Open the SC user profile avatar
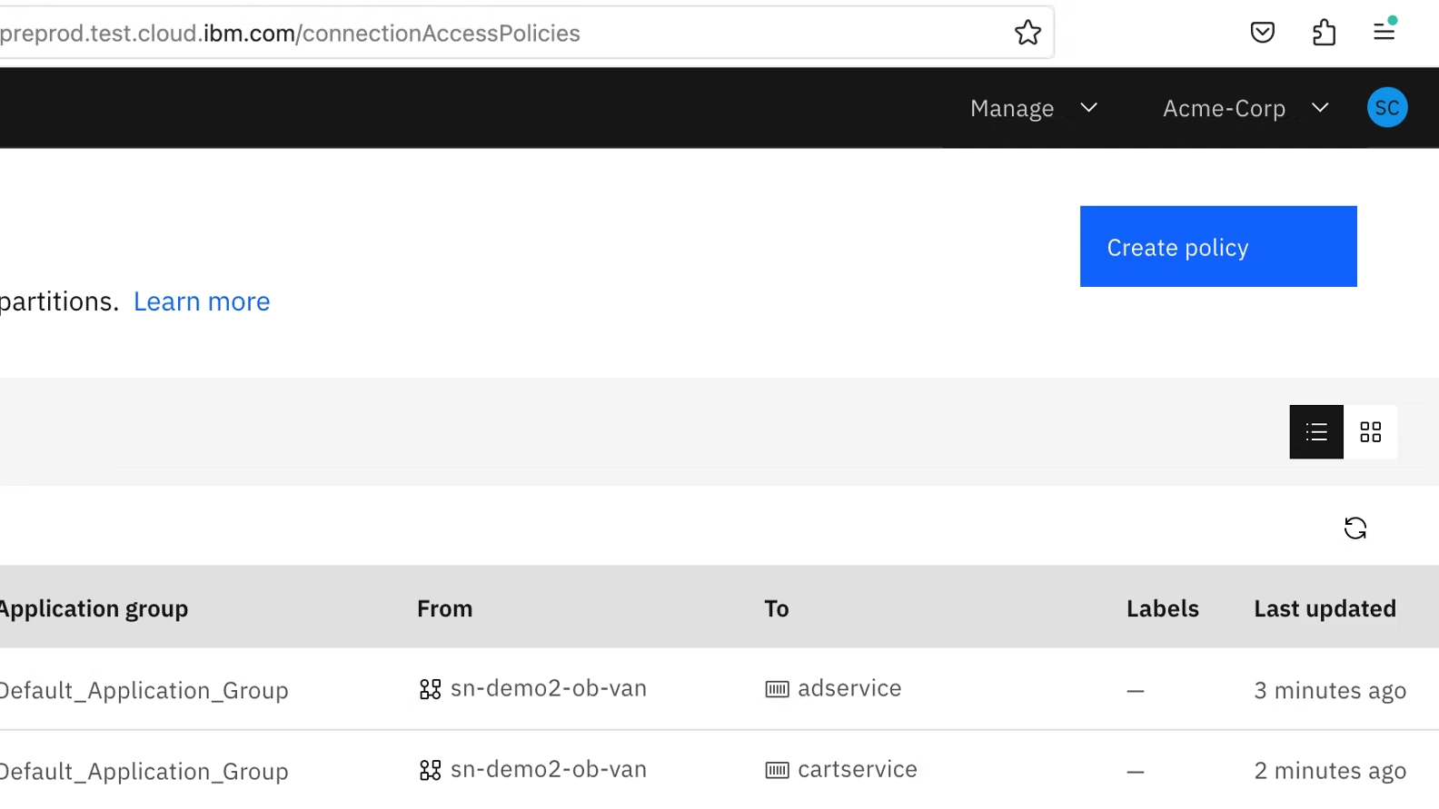The height and width of the screenshot is (809, 1439). [x=1386, y=108]
